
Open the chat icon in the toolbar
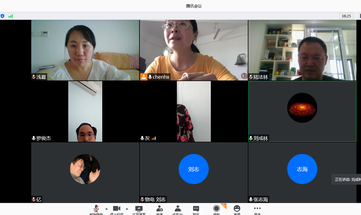point(196,209)
